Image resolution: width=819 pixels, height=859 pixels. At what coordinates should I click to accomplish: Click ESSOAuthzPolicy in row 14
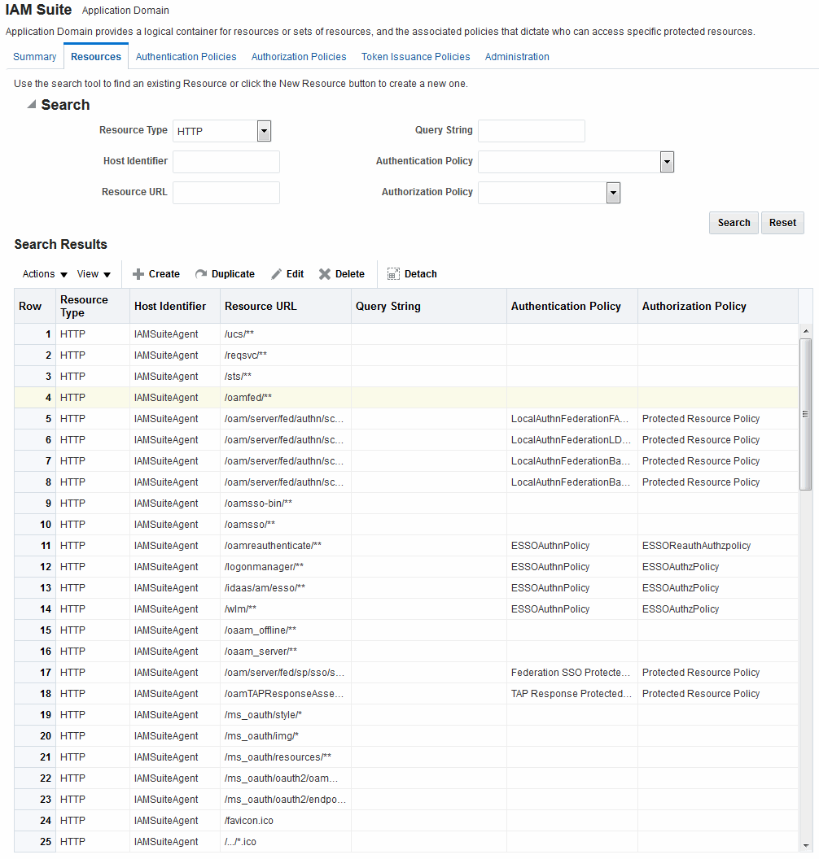tap(681, 609)
